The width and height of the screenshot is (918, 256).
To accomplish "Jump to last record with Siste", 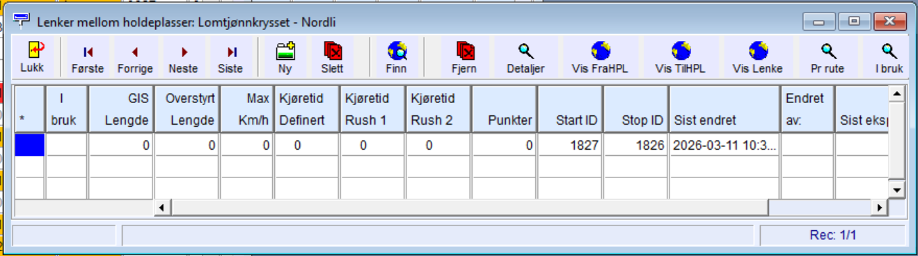I will click(x=230, y=58).
